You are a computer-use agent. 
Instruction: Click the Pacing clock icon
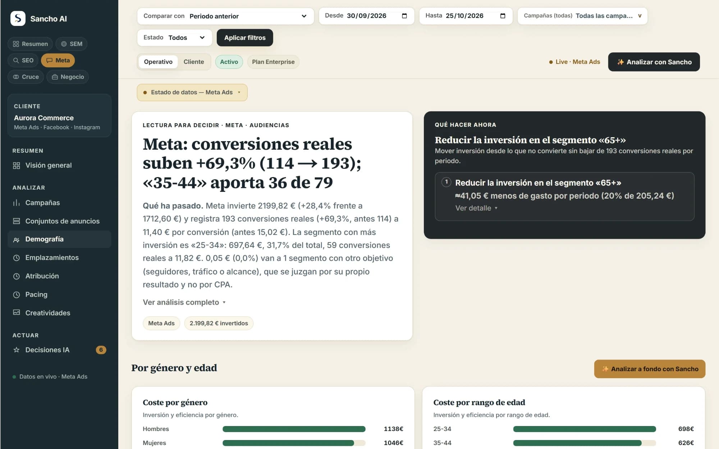click(16, 295)
